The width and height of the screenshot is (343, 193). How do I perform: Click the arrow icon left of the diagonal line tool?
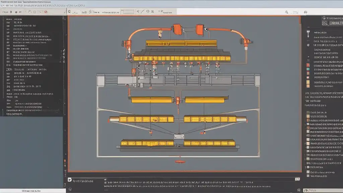tap(138, 11)
